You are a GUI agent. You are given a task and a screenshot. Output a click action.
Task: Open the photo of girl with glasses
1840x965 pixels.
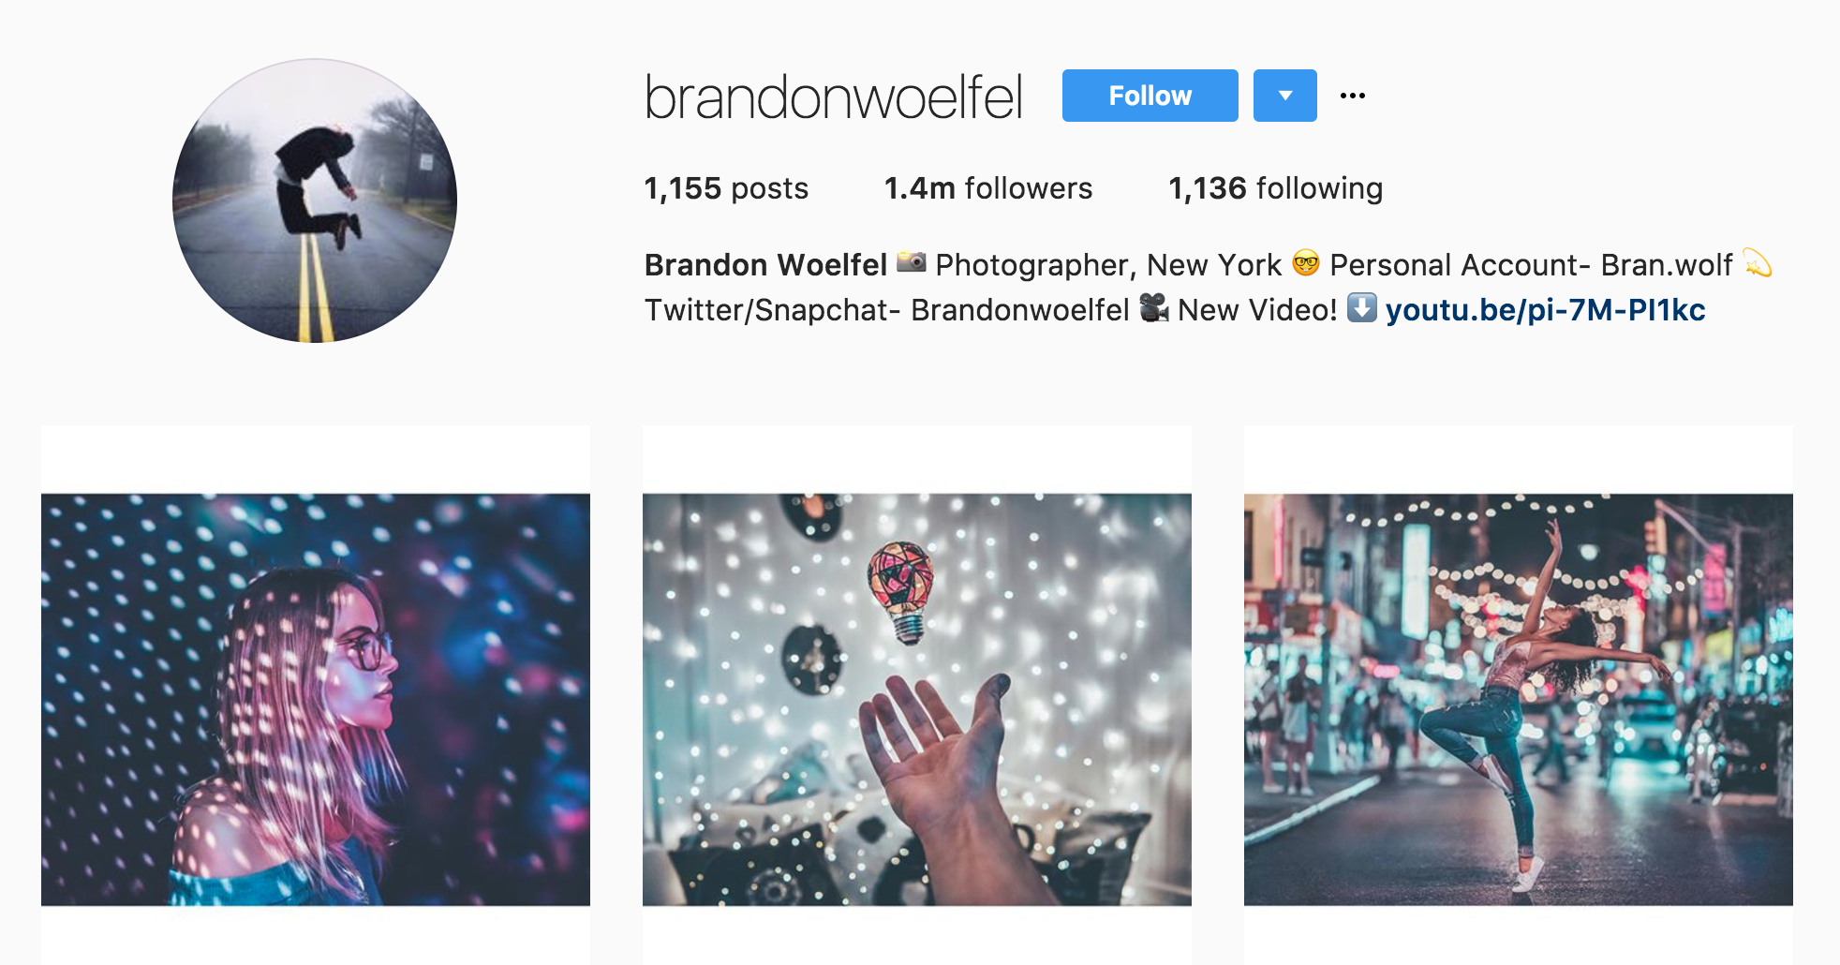pos(316,700)
